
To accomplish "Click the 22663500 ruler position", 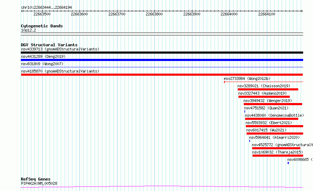I will [42, 14].
